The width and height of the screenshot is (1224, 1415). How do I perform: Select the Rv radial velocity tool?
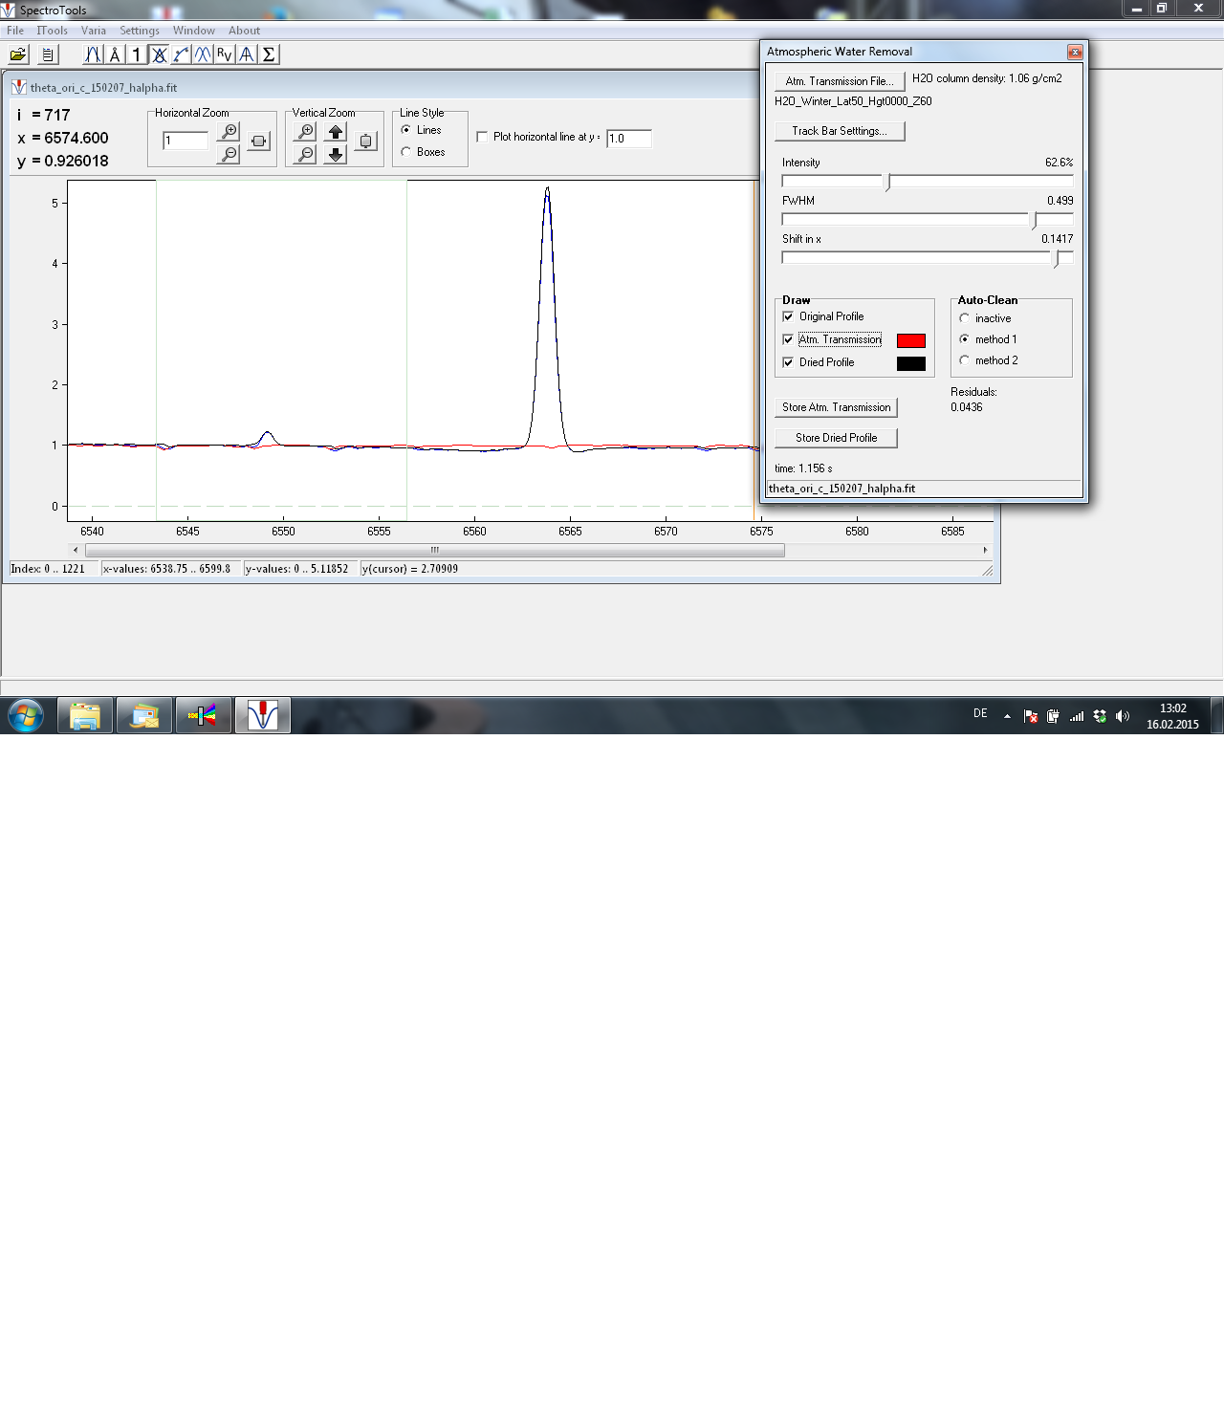tap(224, 54)
